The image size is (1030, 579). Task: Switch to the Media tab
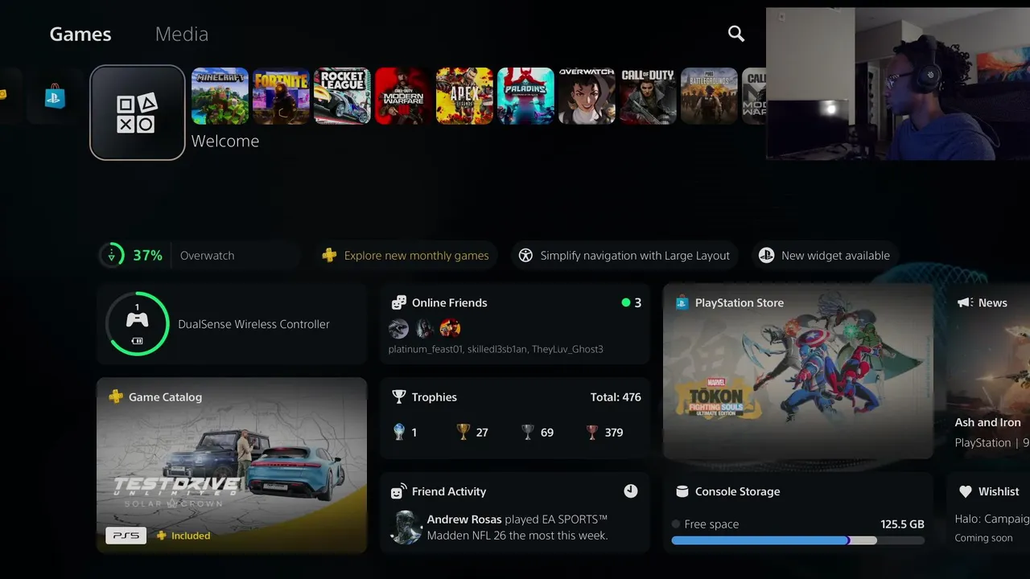[x=182, y=34]
